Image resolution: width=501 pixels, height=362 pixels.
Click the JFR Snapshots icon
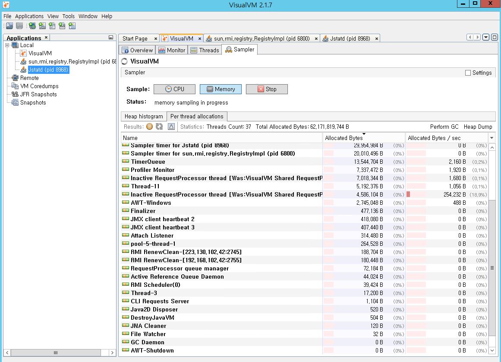click(x=15, y=94)
